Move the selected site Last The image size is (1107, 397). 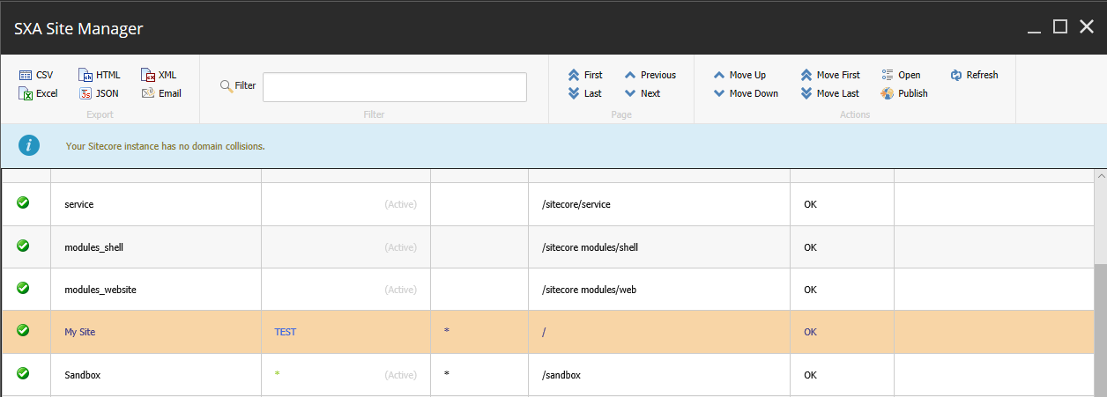[x=830, y=93]
